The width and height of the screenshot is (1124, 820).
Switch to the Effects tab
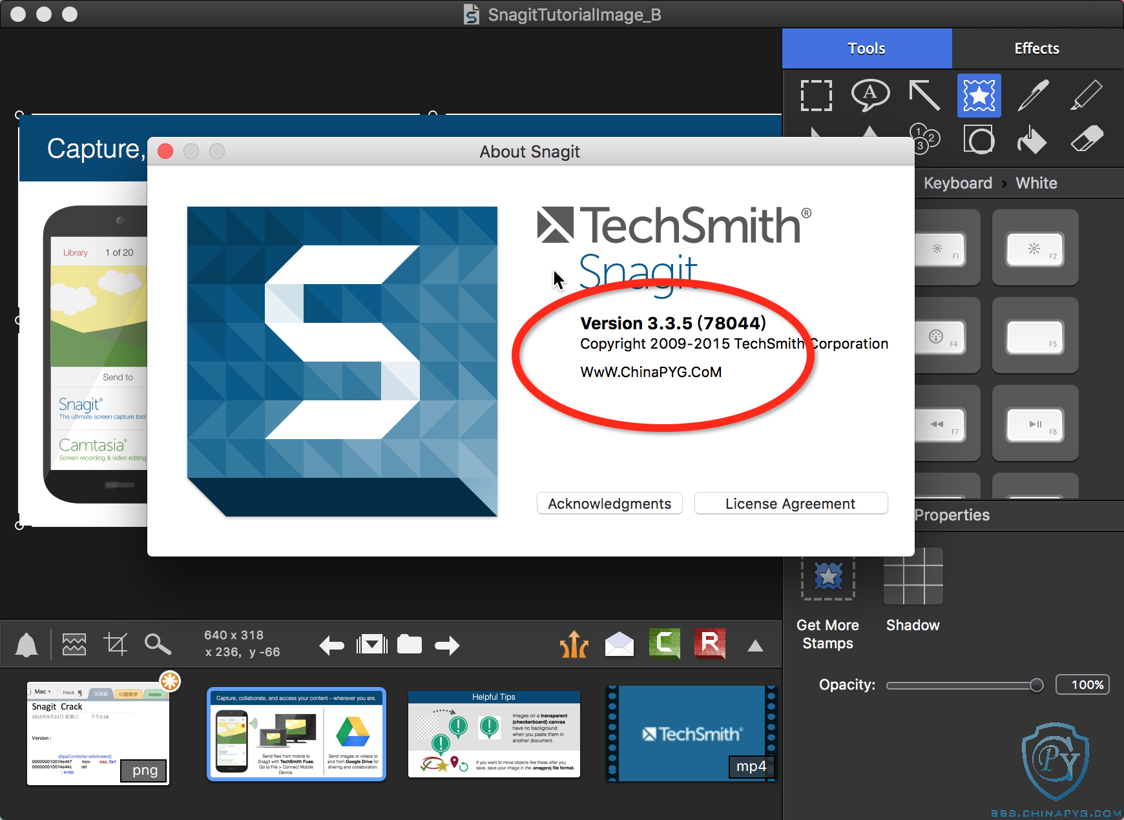point(1037,48)
